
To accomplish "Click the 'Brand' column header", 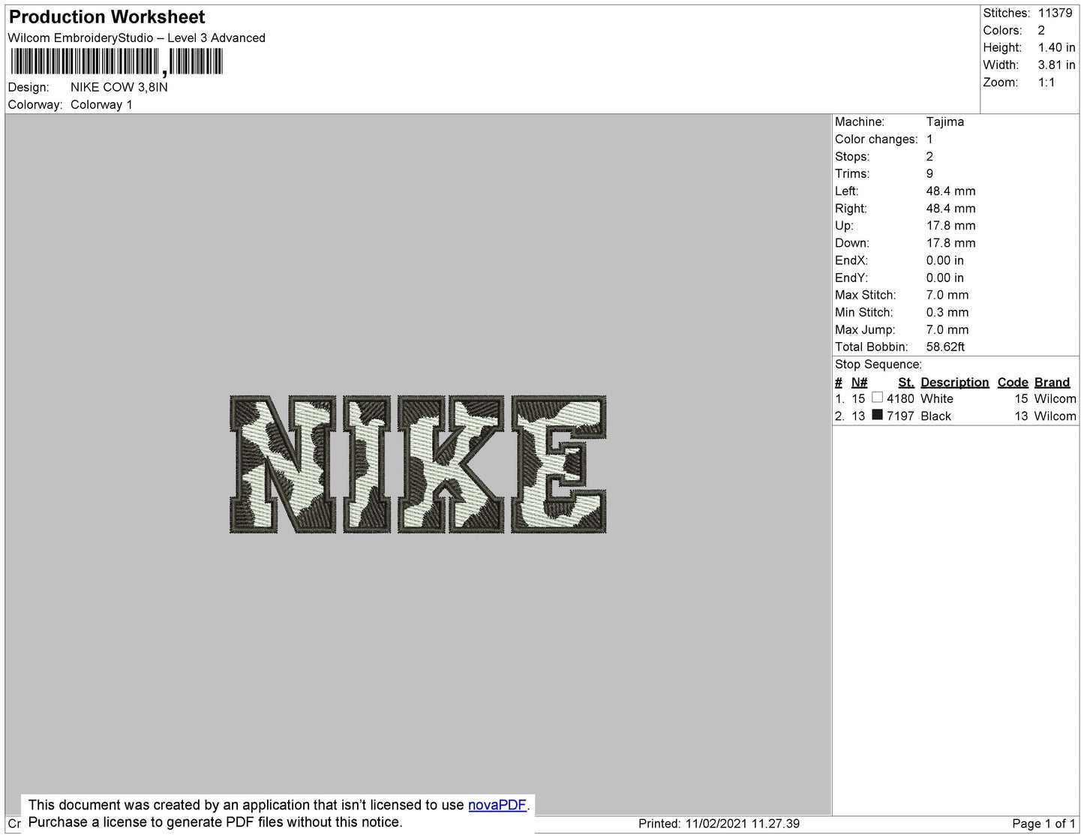I will (1052, 382).
